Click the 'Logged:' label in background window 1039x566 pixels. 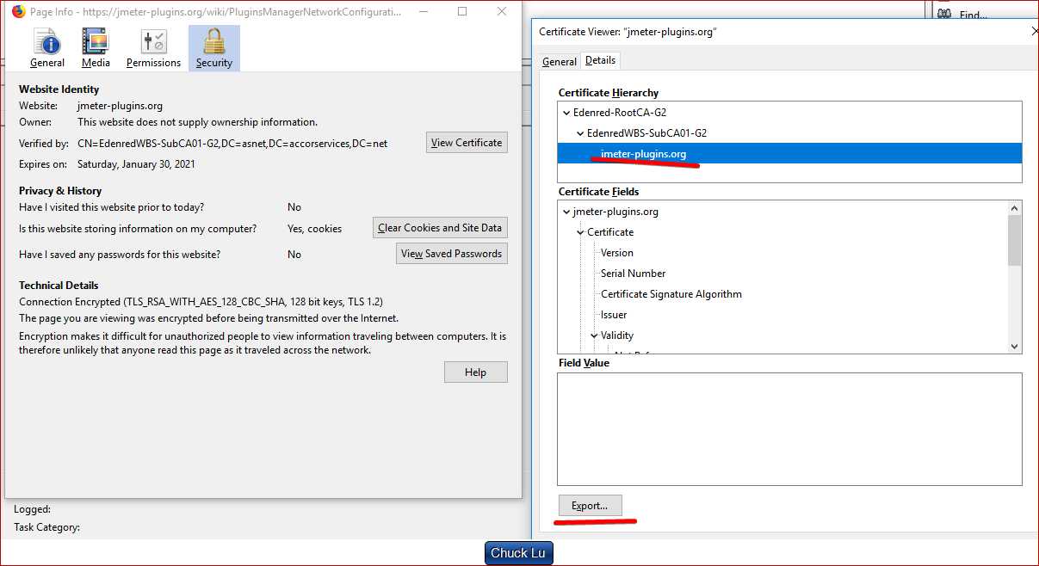tap(32, 509)
